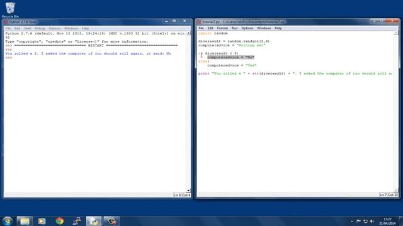Viewport: 403px width, 226px height.
Task: Show hidden system tray icons
Action: (352, 221)
